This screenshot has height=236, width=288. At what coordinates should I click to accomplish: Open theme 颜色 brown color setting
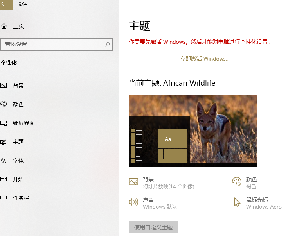[x=251, y=183]
